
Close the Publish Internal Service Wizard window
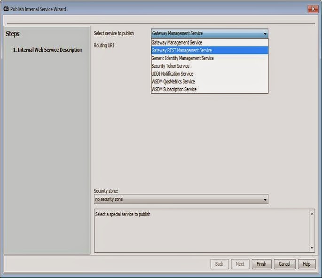(313, 9)
